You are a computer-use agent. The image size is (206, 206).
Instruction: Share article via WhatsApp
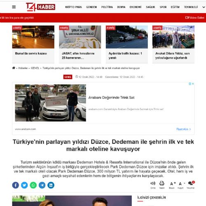pyautogui.click(x=33, y=185)
